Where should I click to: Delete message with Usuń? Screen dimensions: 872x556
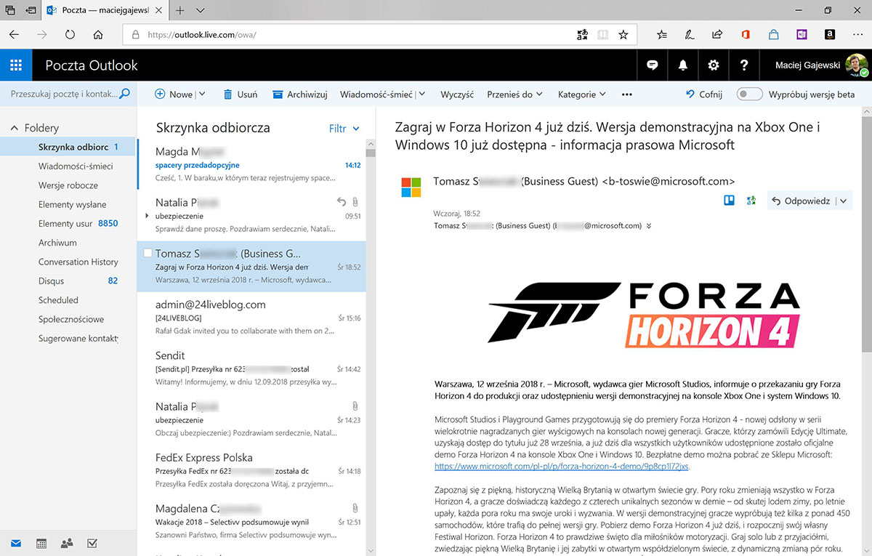click(240, 94)
